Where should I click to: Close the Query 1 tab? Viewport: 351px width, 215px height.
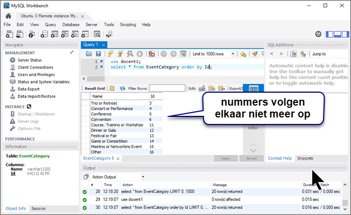pos(104,45)
